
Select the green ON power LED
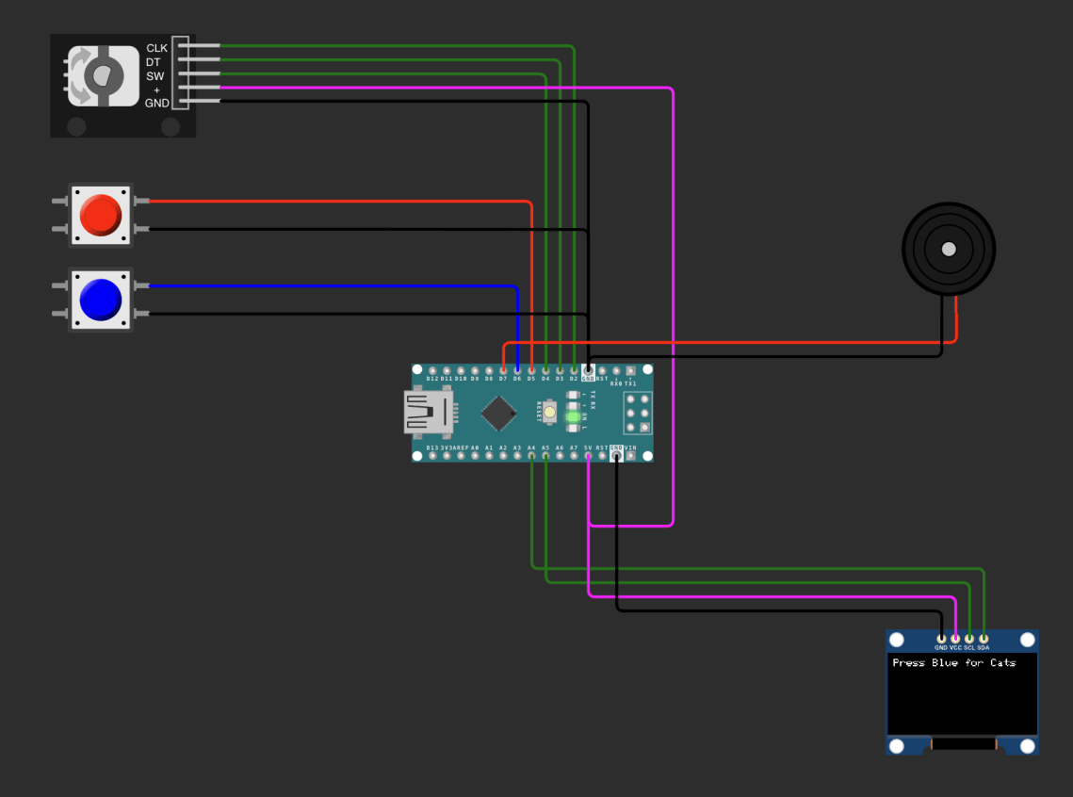tap(574, 416)
